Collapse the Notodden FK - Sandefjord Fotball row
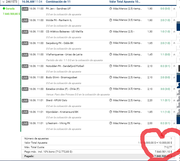The height and width of the screenshot is (161, 180). point(174,66)
